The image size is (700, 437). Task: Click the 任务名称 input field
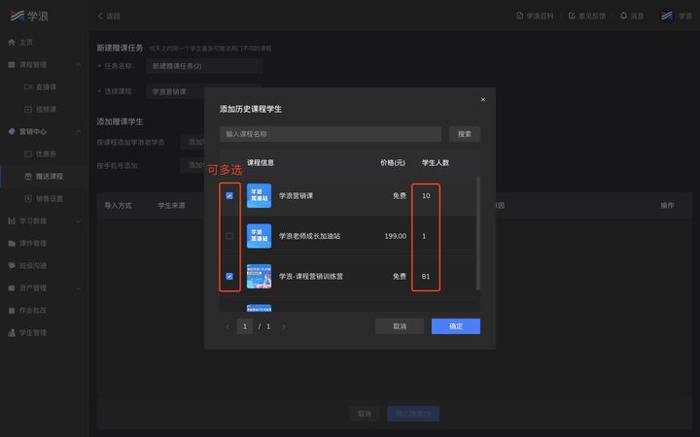click(204, 66)
